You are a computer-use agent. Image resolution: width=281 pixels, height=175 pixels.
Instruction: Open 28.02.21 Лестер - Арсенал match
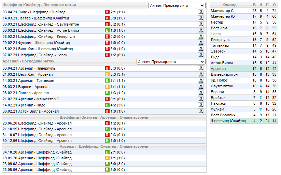pyautogui.click(x=26, y=93)
